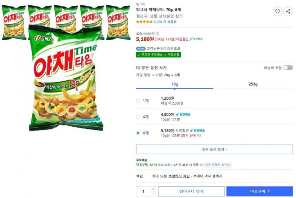This screenshot has width=296, height=198.
Task: Click the heart wishlist icon
Action: [278, 12]
